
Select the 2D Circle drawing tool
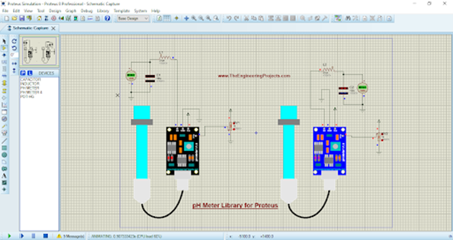click(x=4, y=155)
